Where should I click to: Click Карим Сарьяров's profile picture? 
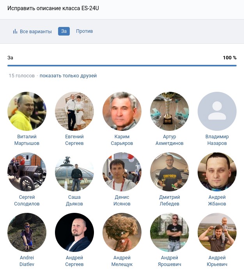122,111
